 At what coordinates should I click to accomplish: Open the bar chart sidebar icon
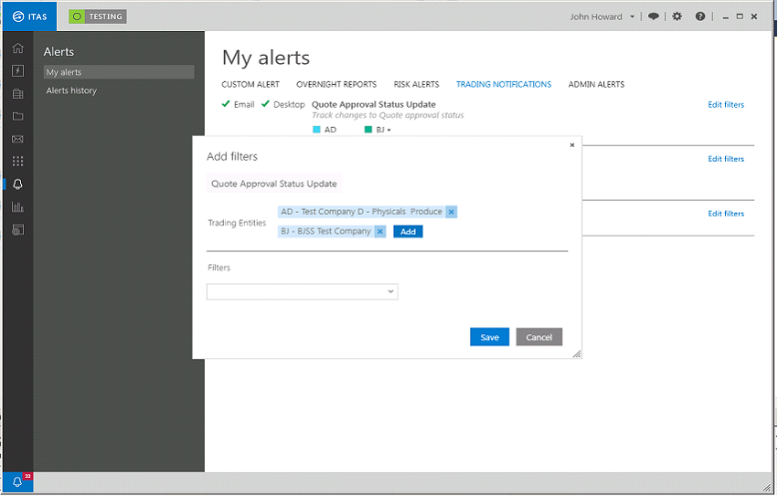point(18,206)
